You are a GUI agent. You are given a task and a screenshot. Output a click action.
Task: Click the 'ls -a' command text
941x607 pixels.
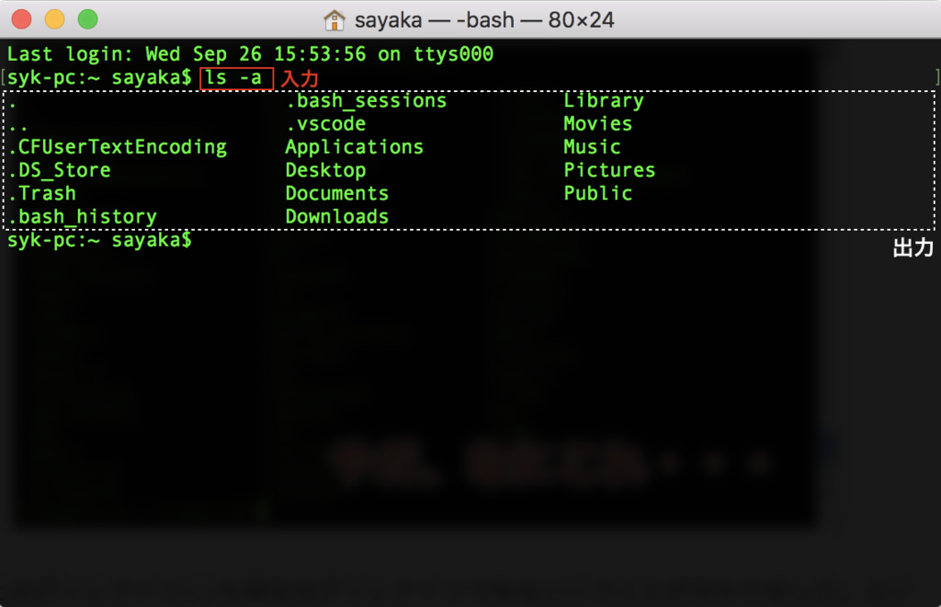[x=233, y=78]
